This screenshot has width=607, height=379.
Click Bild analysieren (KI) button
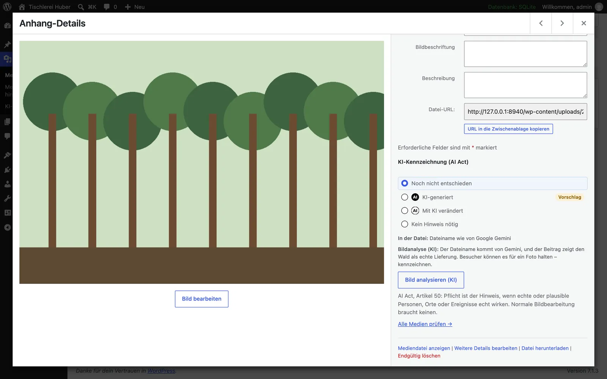(431, 280)
